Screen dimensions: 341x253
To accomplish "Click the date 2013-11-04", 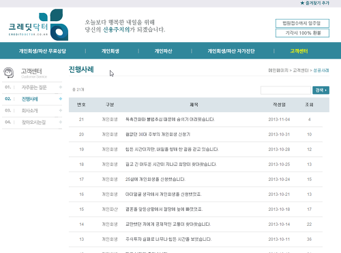I will click(279, 120).
